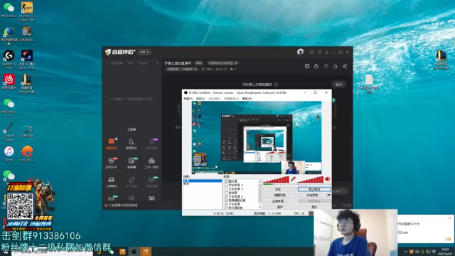Show hidden system tray icons chevron

[405, 252]
